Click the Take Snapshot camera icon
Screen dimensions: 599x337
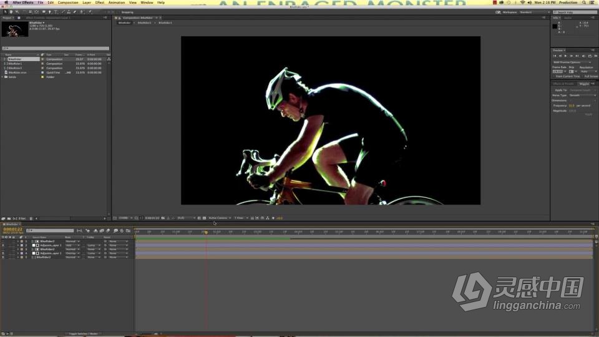(x=163, y=218)
